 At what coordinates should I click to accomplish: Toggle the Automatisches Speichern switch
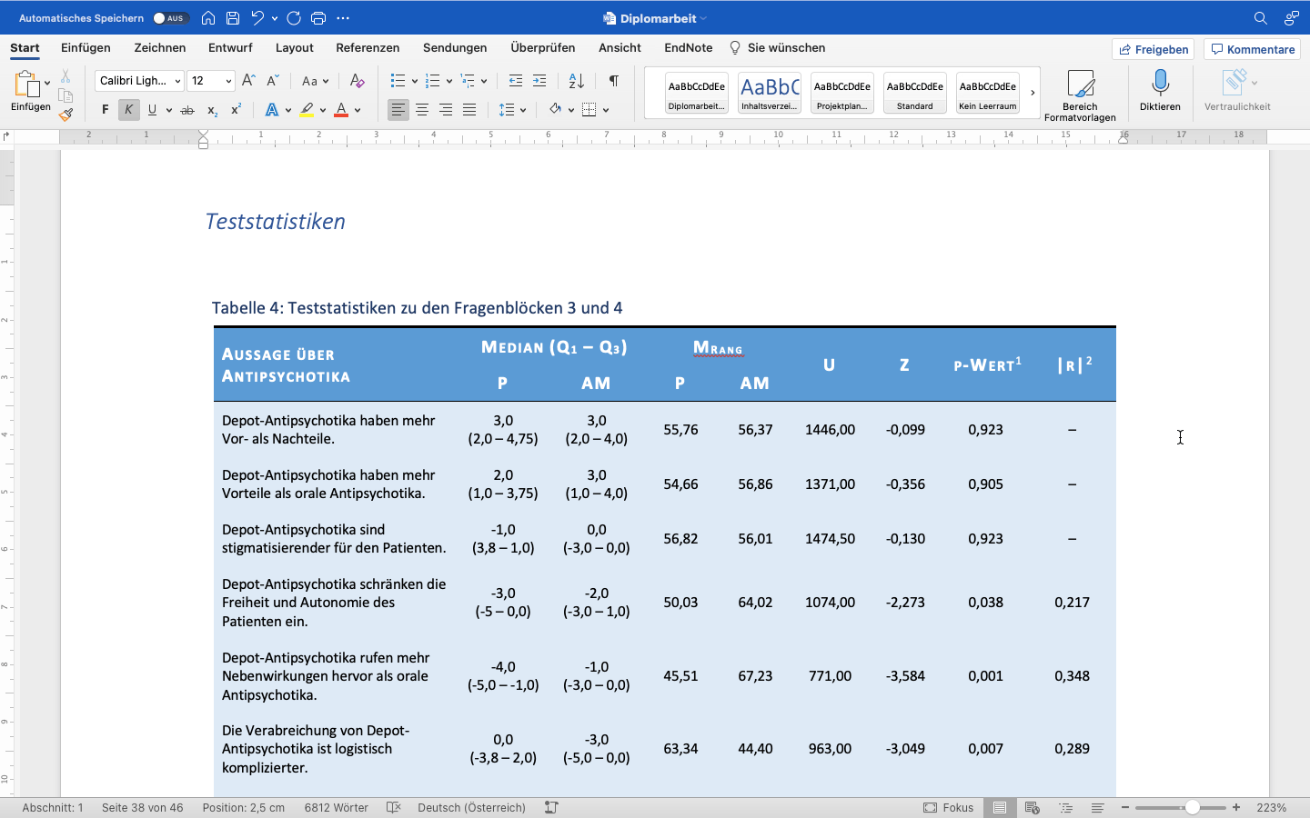click(x=169, y=18)
